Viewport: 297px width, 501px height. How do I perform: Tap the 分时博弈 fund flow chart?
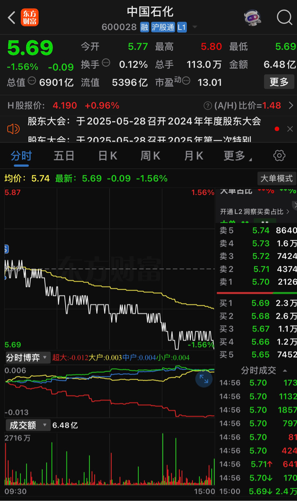click(x=109, y=391)
